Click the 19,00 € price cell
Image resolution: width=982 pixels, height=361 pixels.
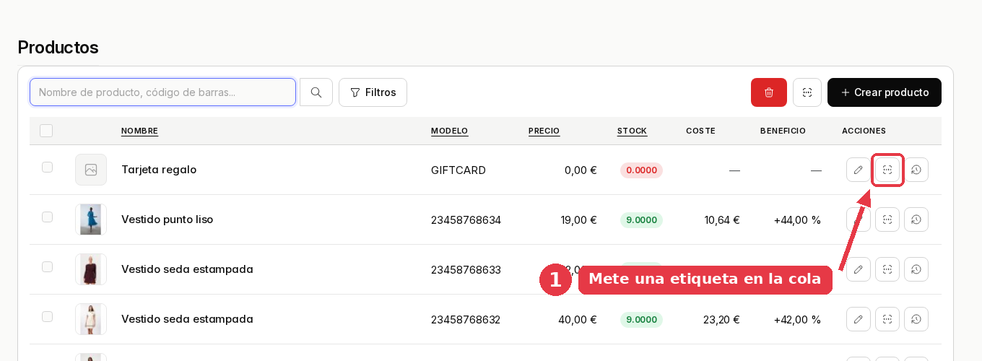tap(579, 220)
